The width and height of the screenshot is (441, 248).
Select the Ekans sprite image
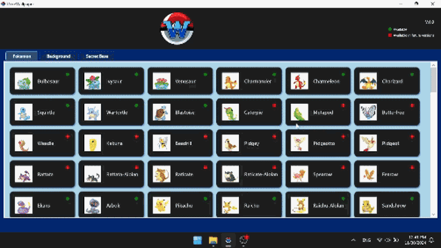click(24, 205)
